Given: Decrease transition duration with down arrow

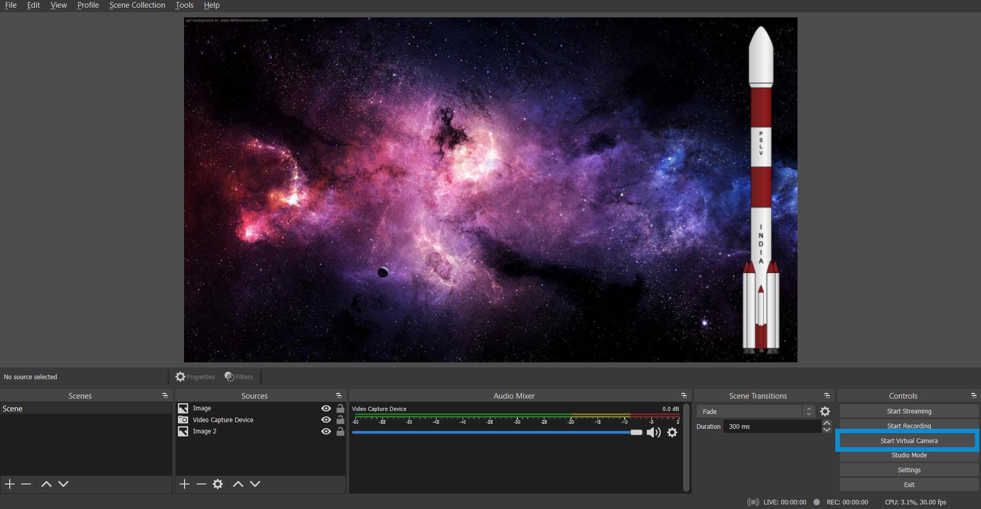Looking at the screenshot, I should tap(827, 430).
